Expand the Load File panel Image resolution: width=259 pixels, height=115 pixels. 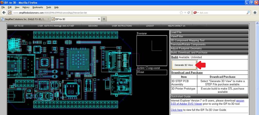click(209, 32)
